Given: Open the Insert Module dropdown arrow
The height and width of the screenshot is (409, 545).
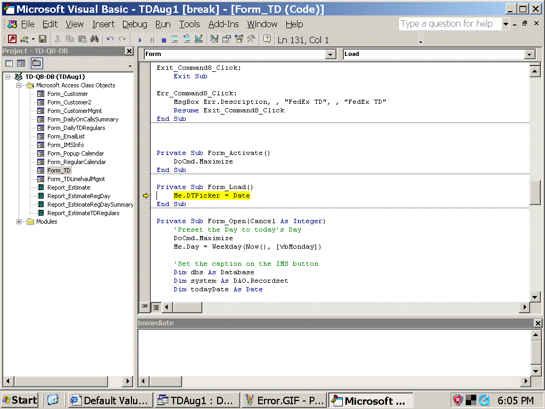Looking at the screenshot, I should [33, 39].
